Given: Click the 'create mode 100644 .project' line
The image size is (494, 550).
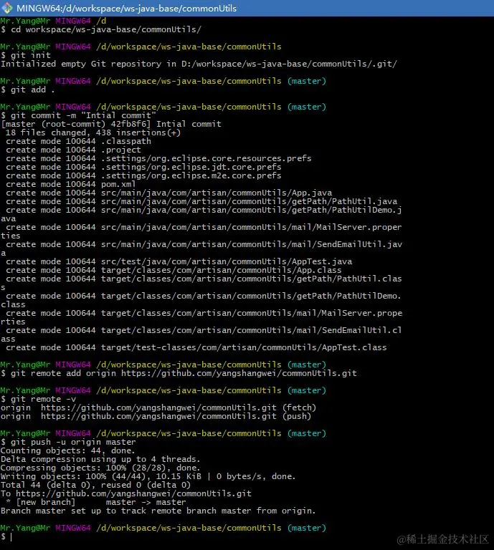Looking at the screenshot, I should coord(73,150).
